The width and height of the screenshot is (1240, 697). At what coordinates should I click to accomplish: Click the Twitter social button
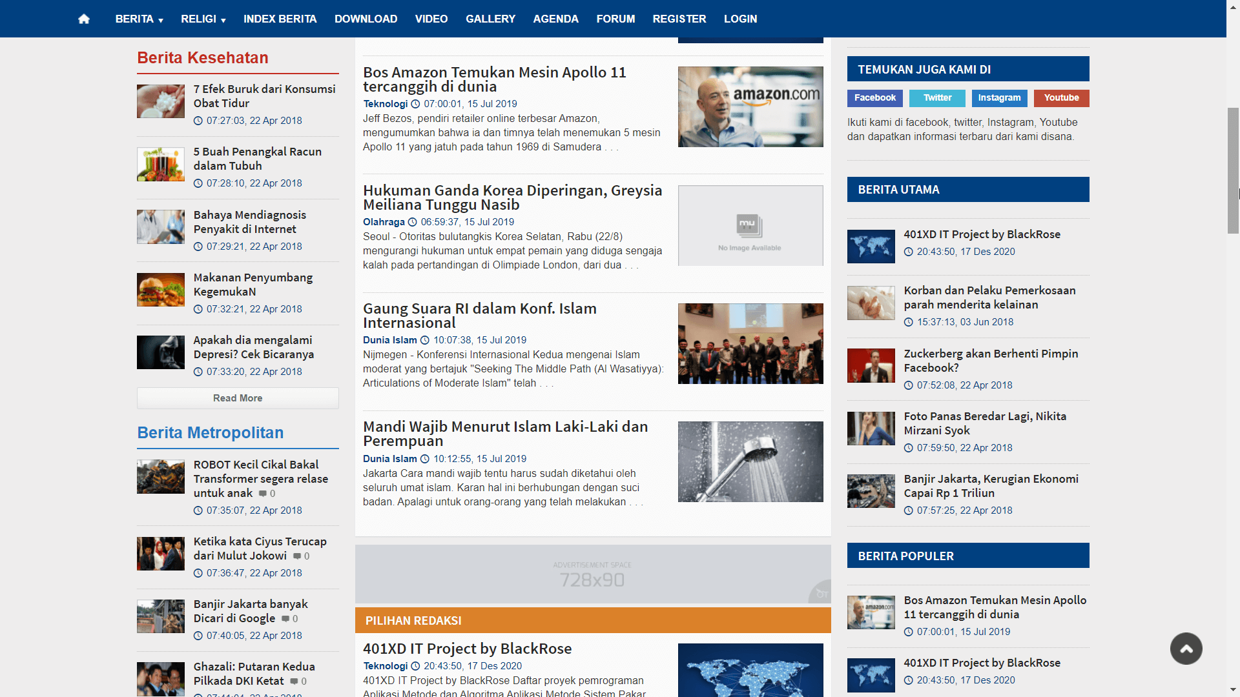[x=937, y=98]
